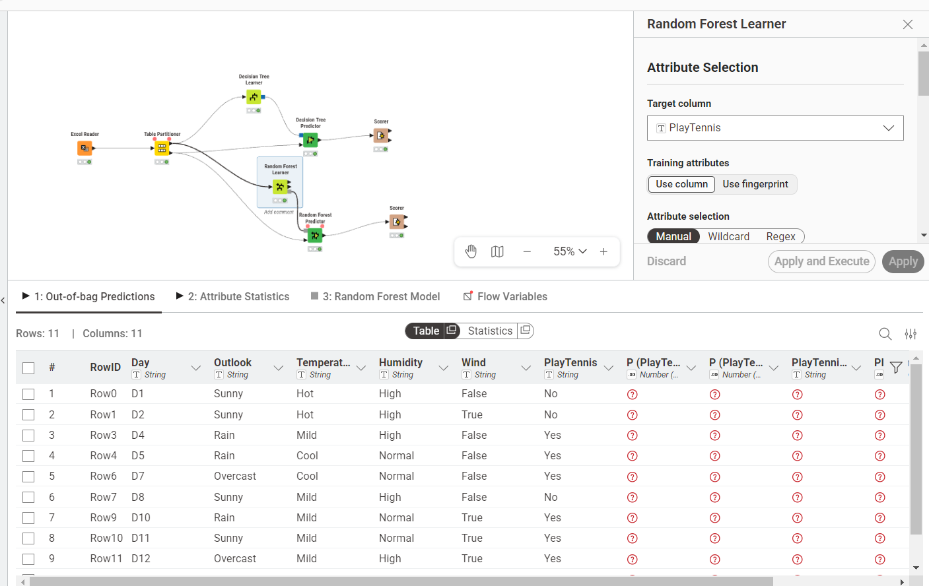Click the settings panel vertical scrollbar

click(924, 74)
